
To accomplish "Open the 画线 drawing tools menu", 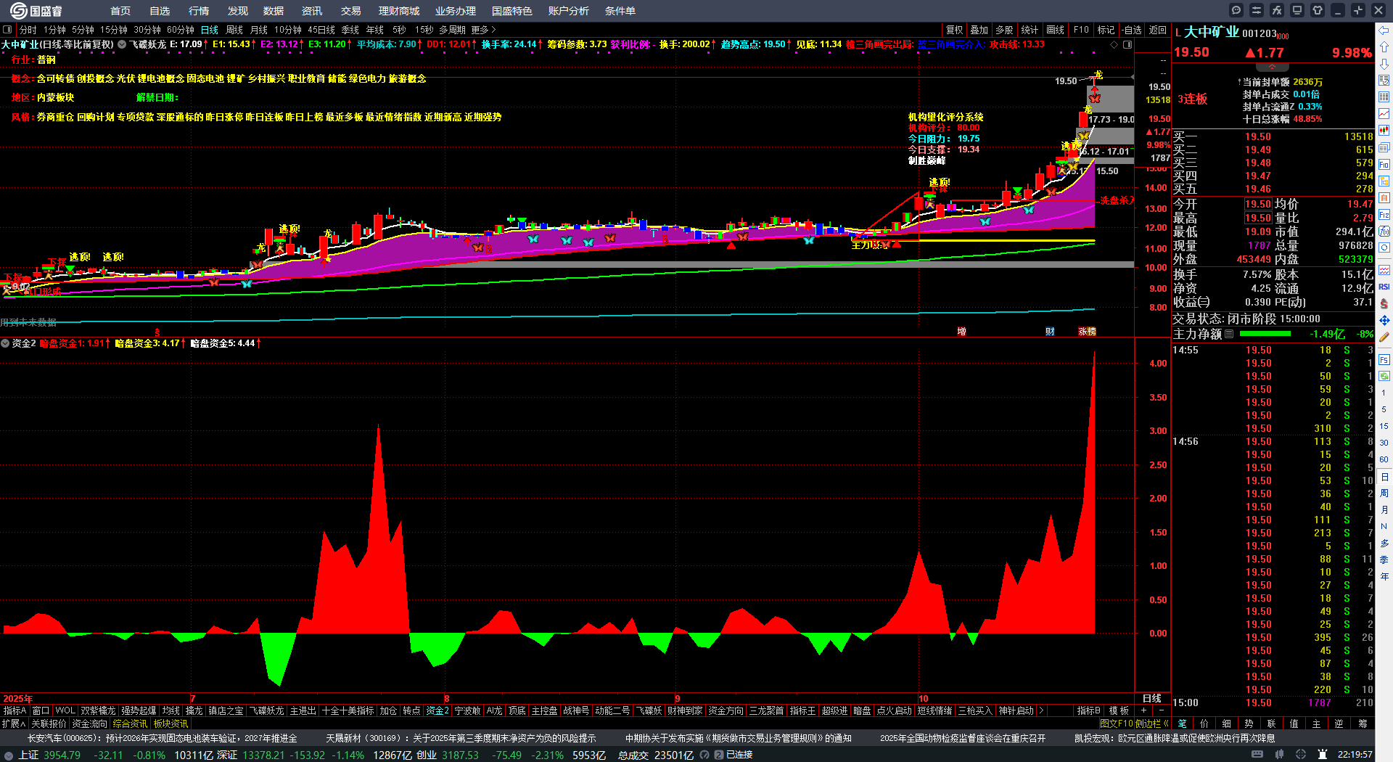I will click(1055, 30).
